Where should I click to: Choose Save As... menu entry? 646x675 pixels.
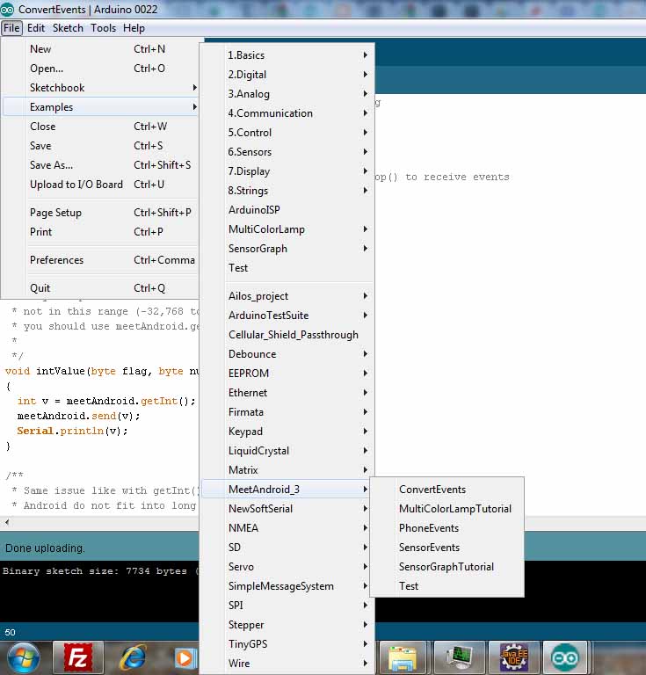click(100, 165)
